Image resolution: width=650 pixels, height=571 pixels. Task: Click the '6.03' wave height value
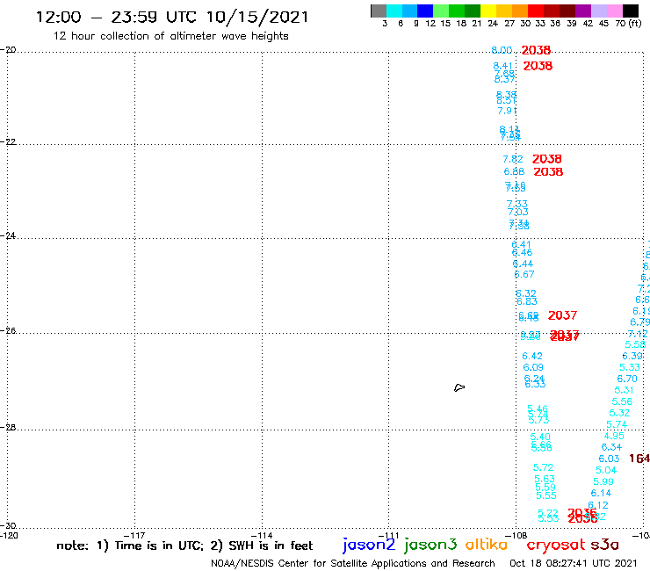coord(609,459)
